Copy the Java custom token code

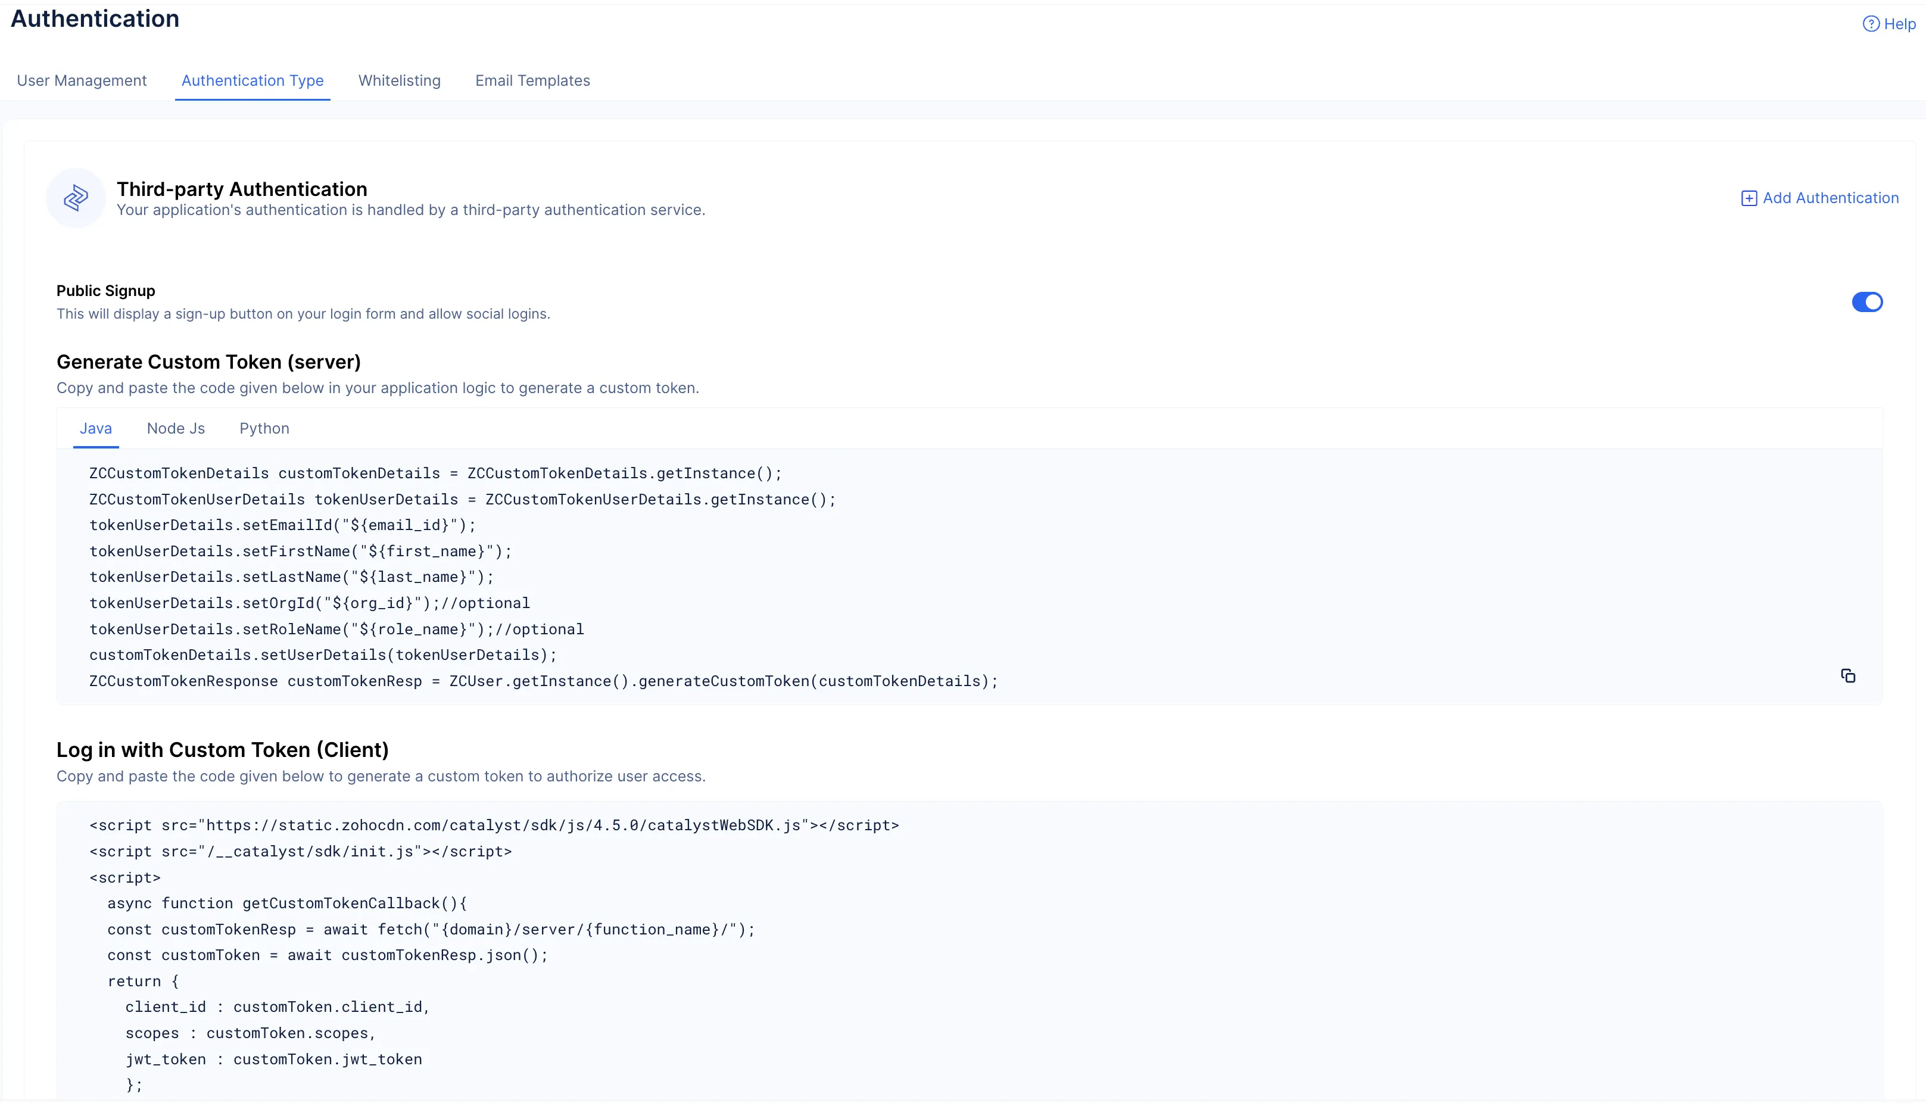pyautogui.click(x=1848, y=676)
